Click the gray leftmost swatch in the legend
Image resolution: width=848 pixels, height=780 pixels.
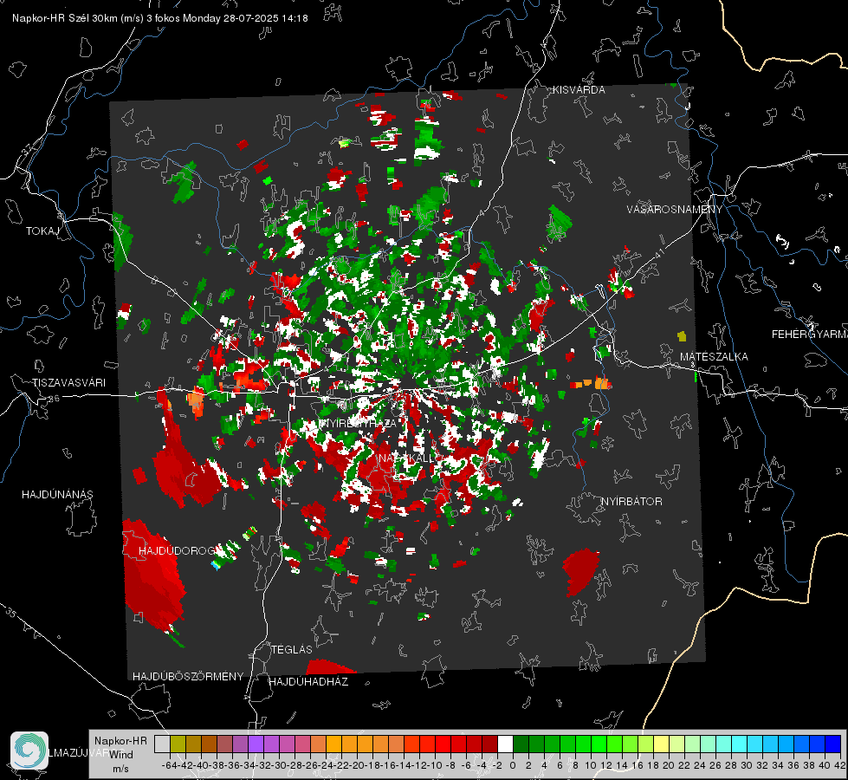point(162,744)
